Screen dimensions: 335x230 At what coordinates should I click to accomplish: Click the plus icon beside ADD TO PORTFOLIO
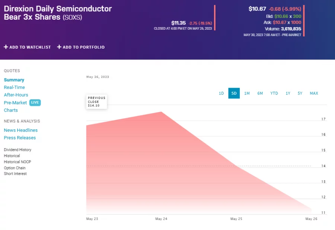[59, 47]
